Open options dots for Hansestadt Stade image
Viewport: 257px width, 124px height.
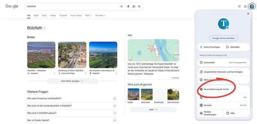[x=85, y=73]
